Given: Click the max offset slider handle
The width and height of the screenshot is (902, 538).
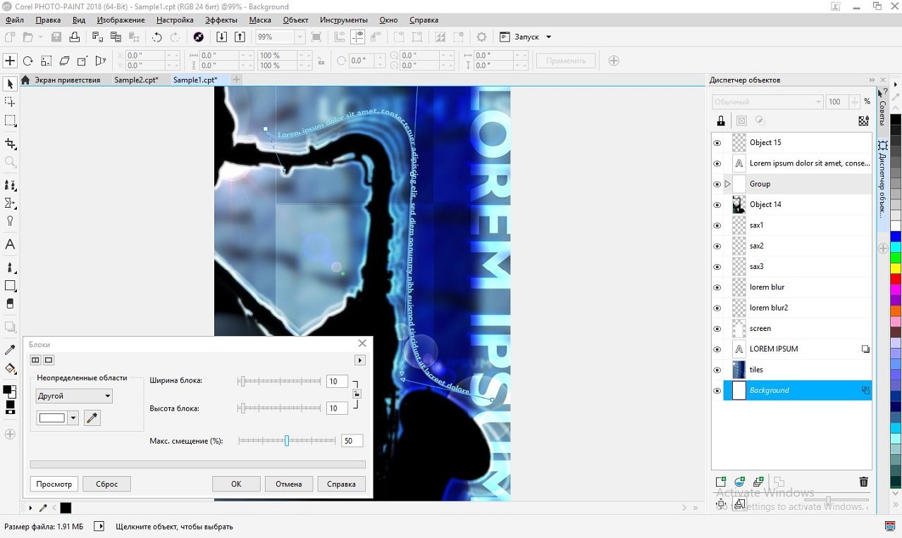Looking at the screenshot, I should 287,441.
